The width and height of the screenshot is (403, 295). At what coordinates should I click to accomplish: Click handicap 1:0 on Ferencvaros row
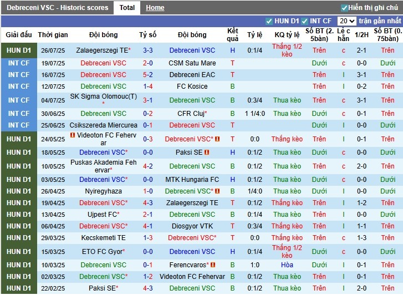255,265
